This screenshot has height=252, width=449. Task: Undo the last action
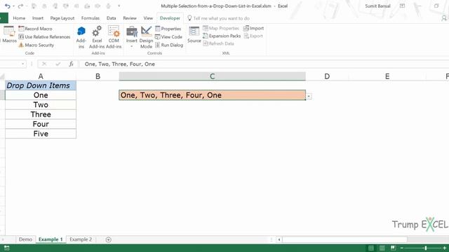(x=8, y=6)
